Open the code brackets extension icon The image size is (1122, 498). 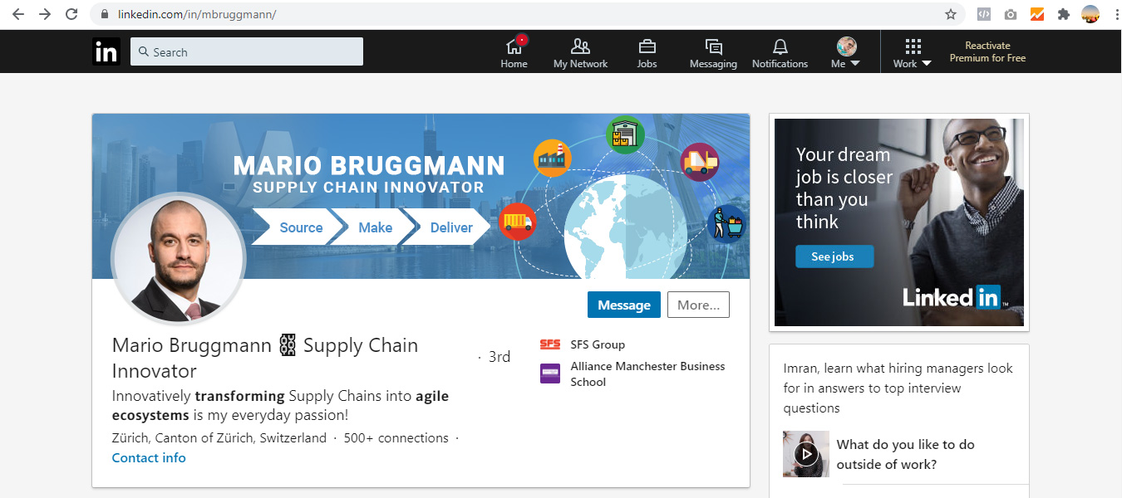click(x=984, y=14)
